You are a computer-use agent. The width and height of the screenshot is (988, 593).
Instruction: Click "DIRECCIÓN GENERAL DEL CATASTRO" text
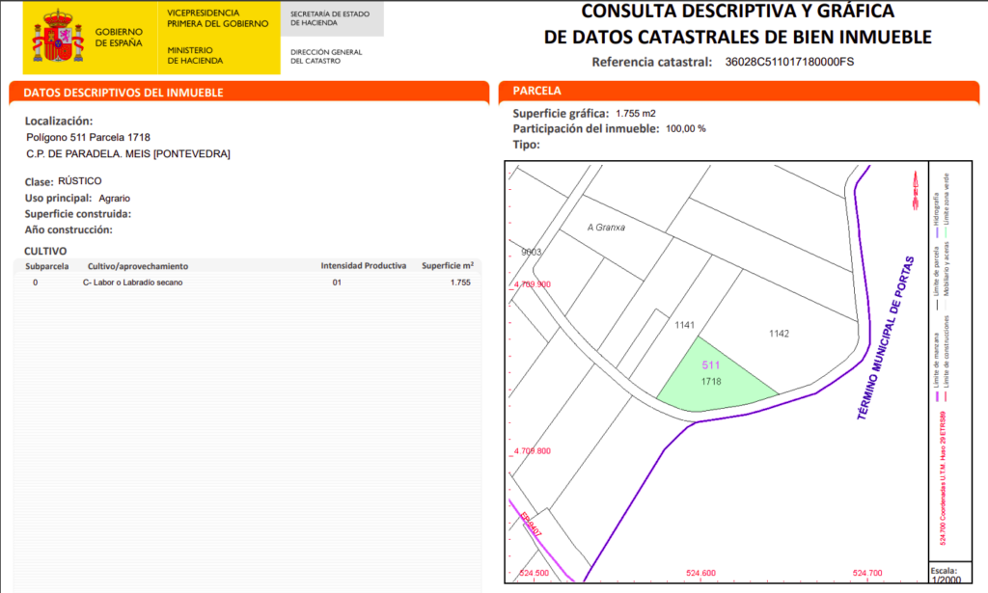click(326, 57)
